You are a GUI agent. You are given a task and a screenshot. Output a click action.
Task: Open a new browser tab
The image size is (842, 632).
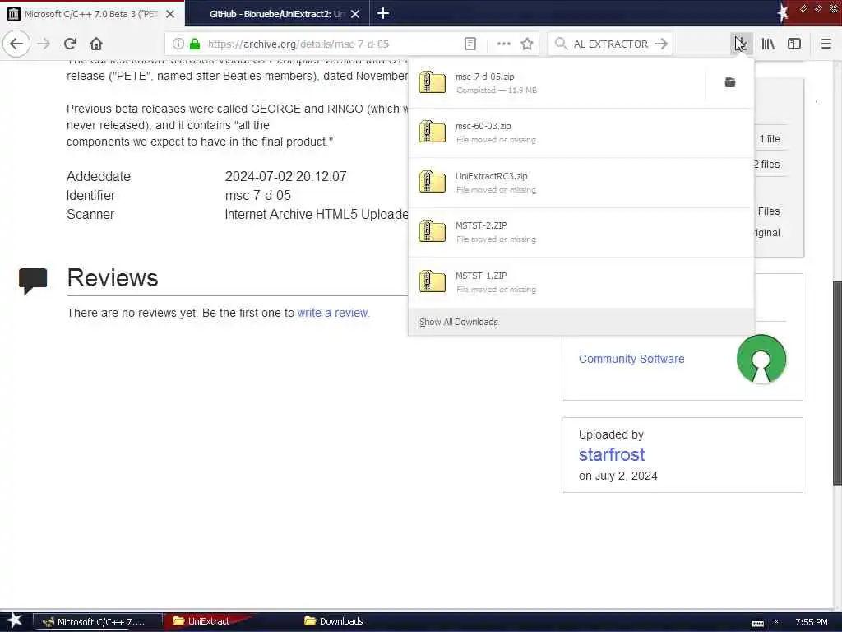coord(383,13)
